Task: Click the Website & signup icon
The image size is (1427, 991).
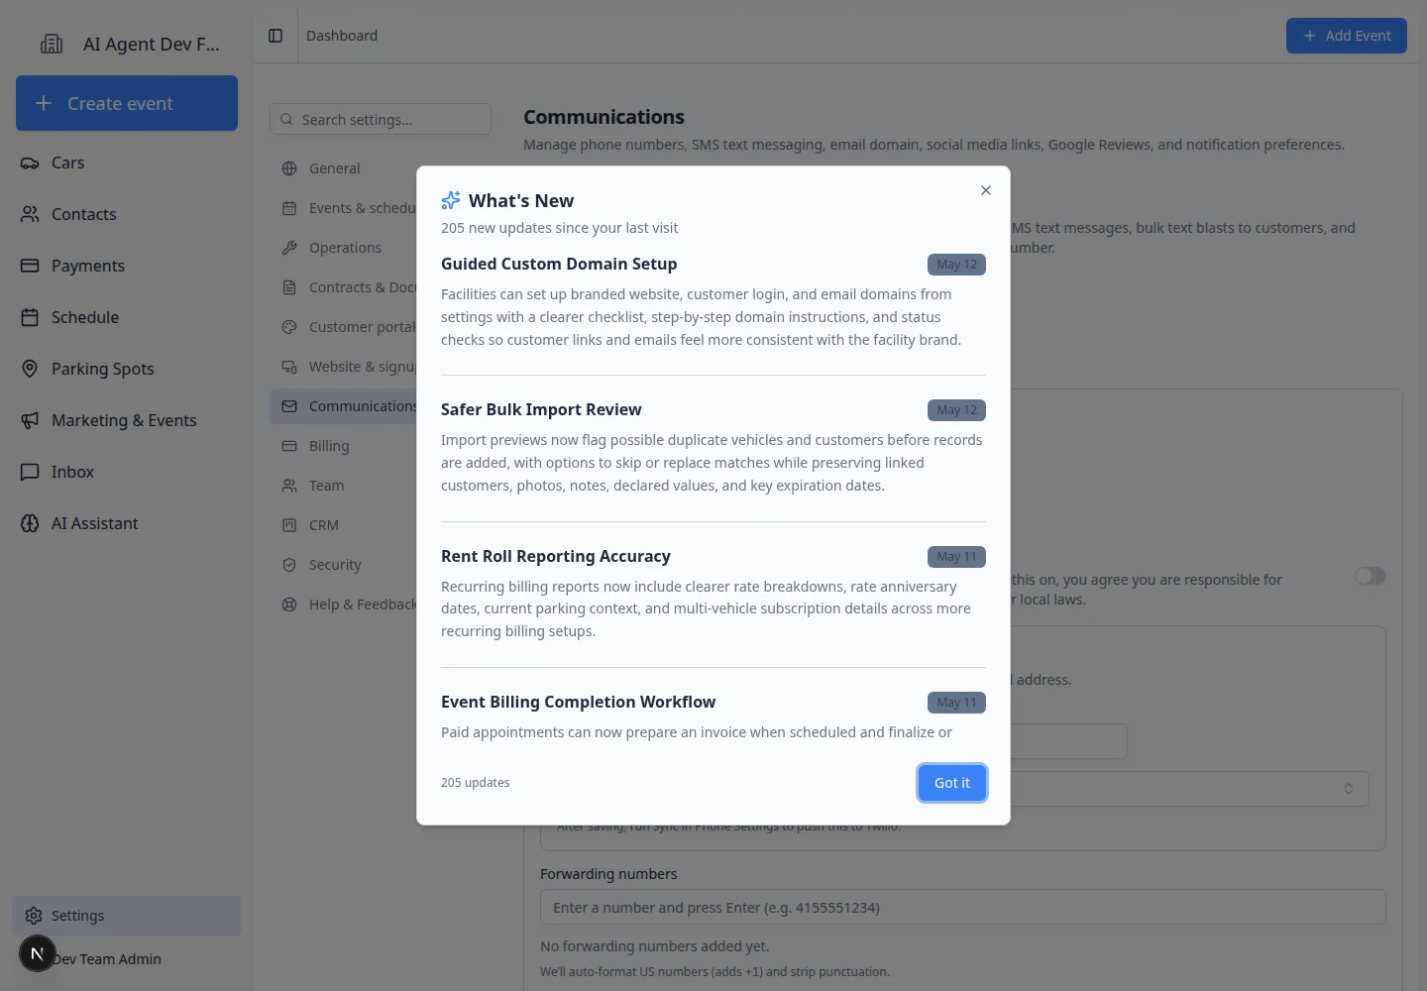Action: [289, 367]
